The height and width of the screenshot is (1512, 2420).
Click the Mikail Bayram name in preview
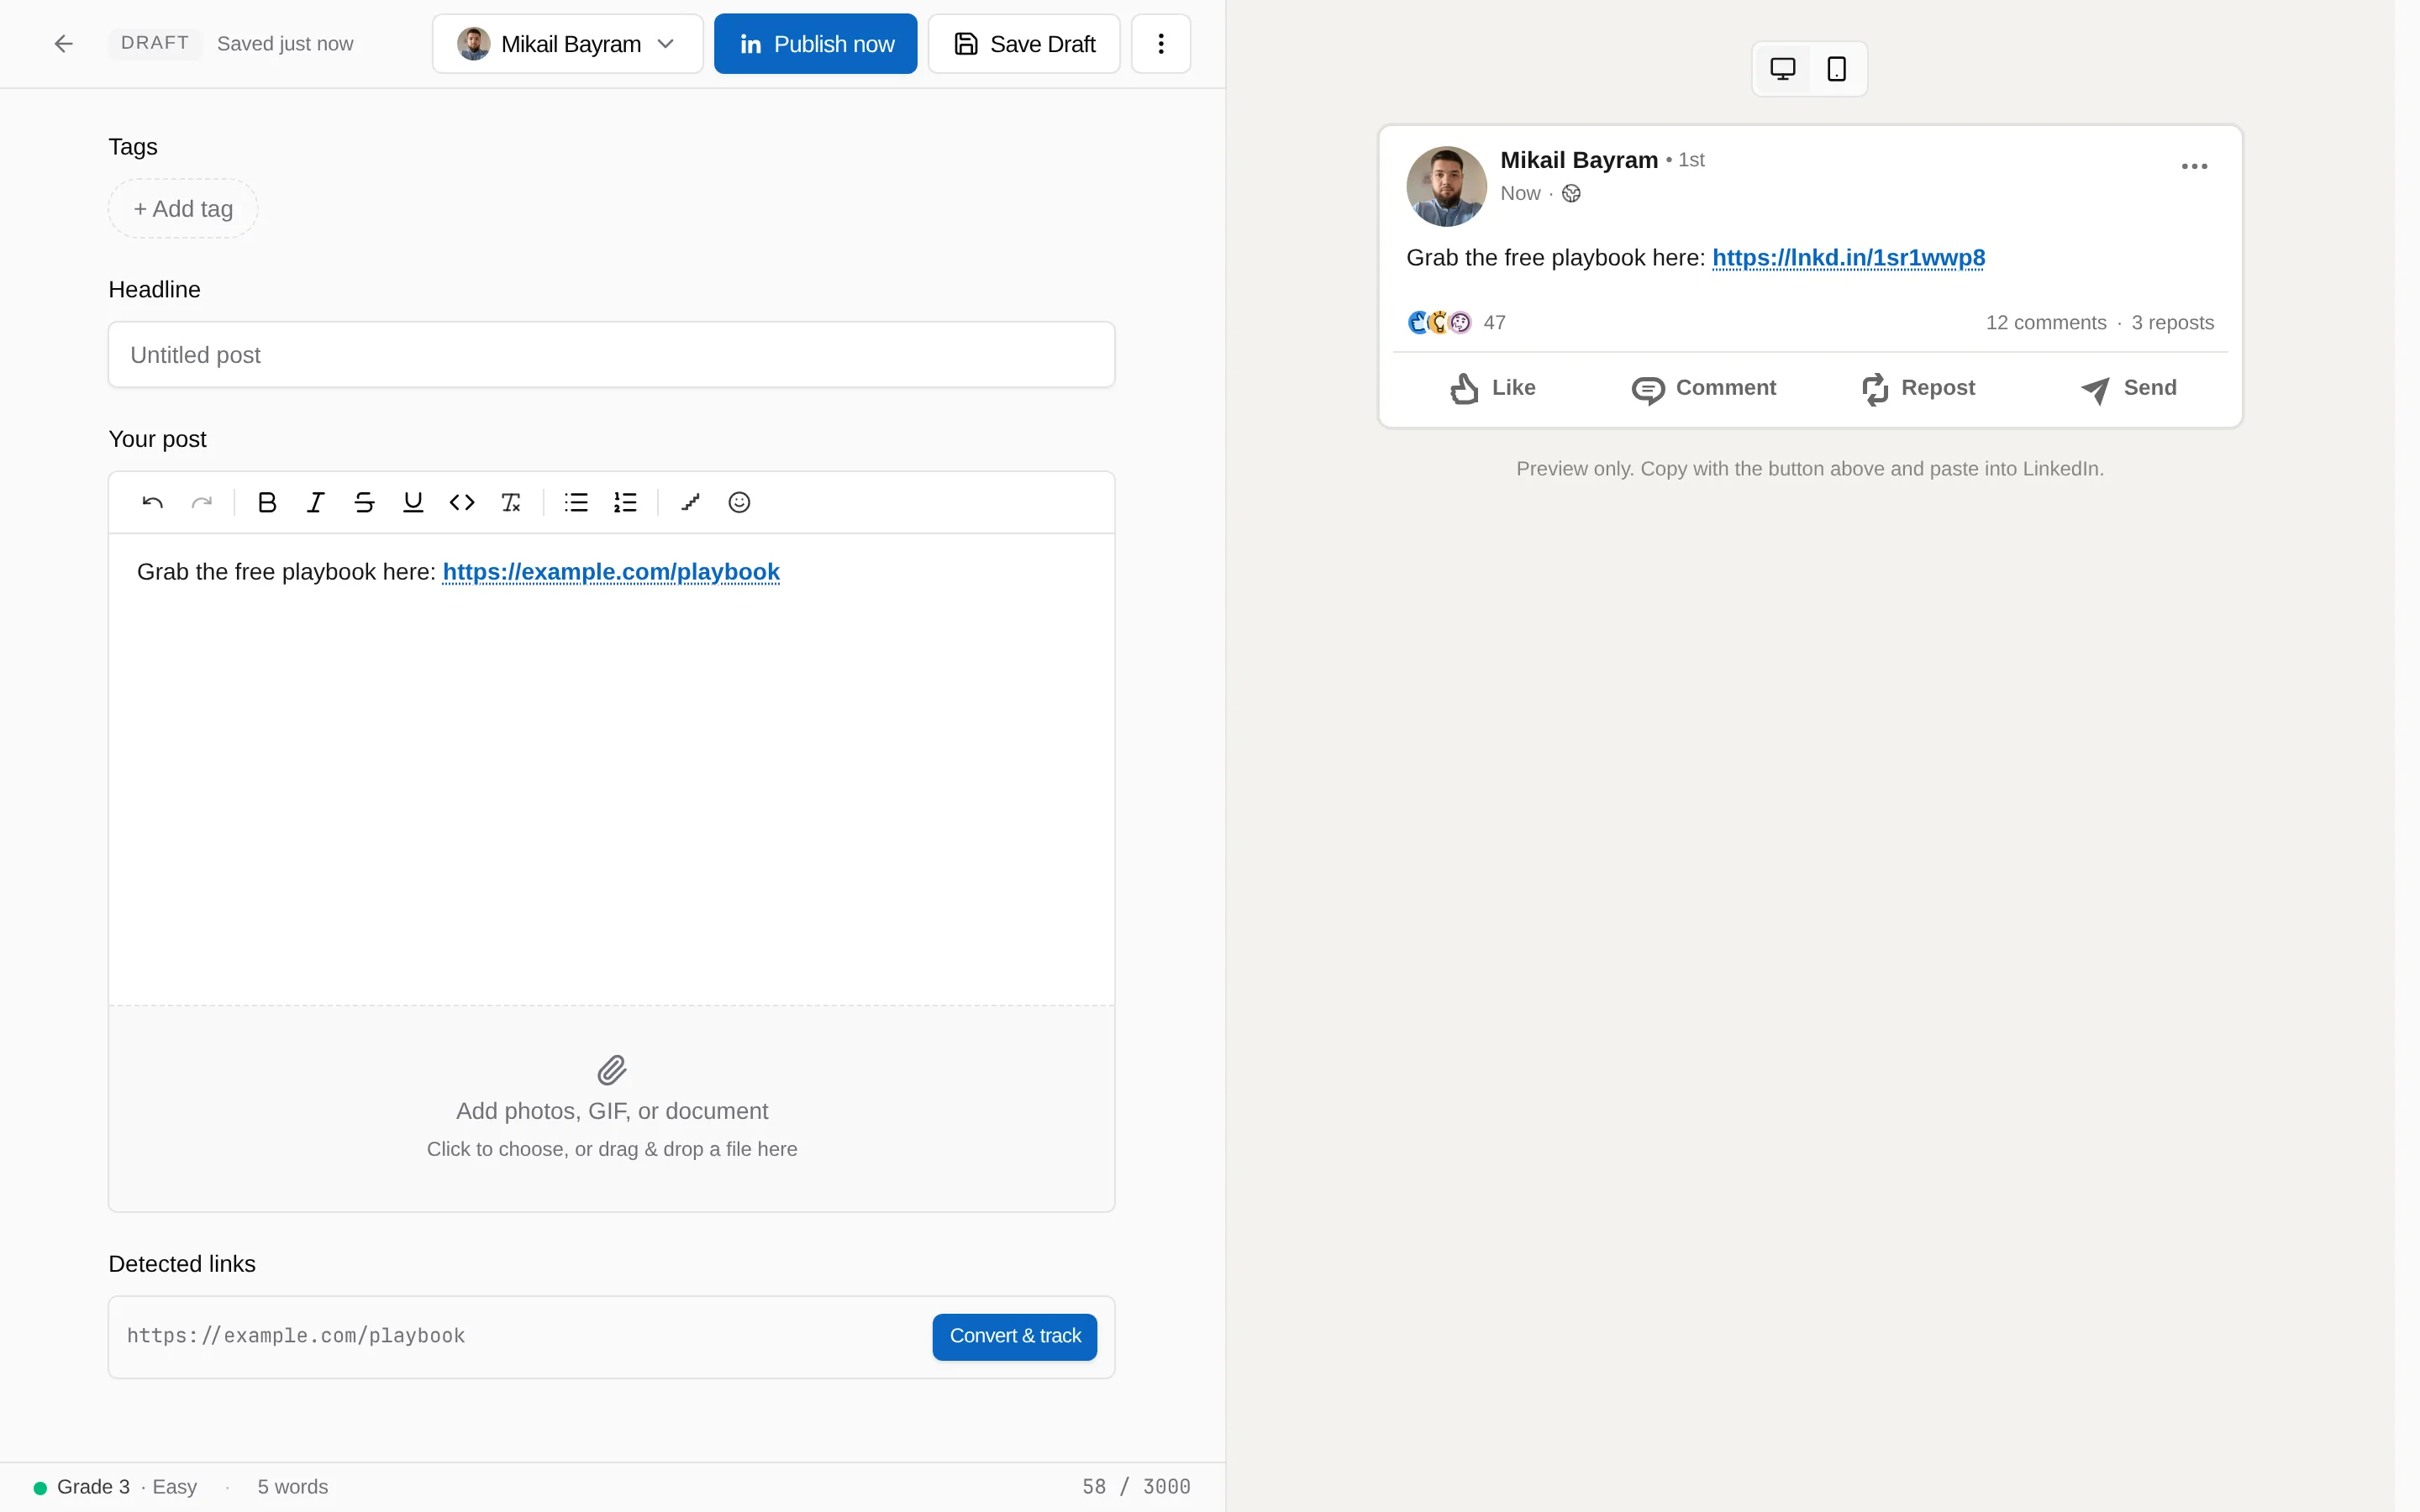1579,160
